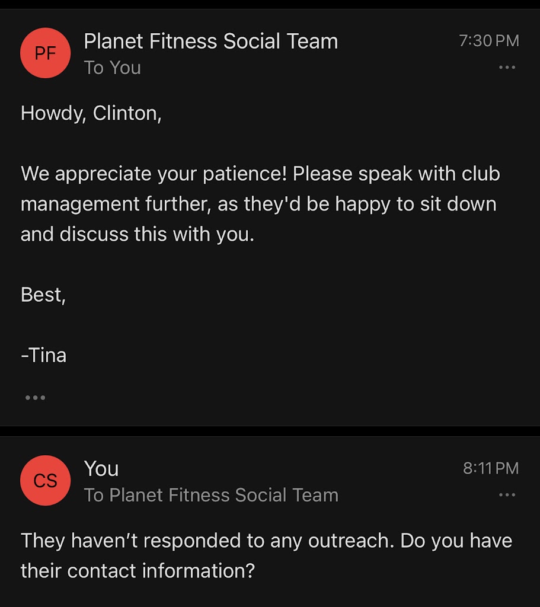Screen dimensions: 540x607
Task: Expand the "To You" recipient details
Action: pos(112,68)
